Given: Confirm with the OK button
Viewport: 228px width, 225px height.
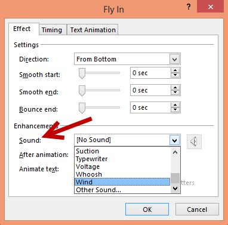Looking at the screenshot, I should pos(147,209).
